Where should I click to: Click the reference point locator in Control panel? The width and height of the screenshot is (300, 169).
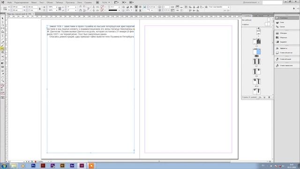tap(5, 8)
